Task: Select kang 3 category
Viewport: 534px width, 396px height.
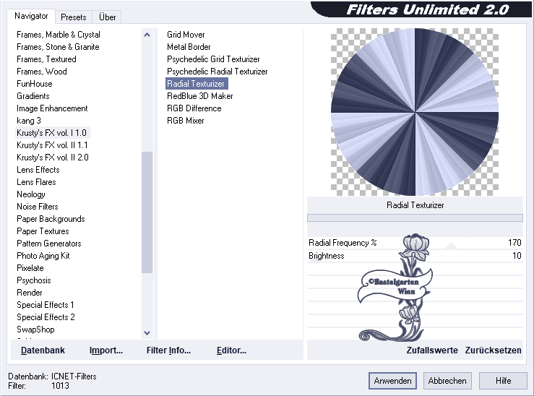Action: click(x=29, y=121)
